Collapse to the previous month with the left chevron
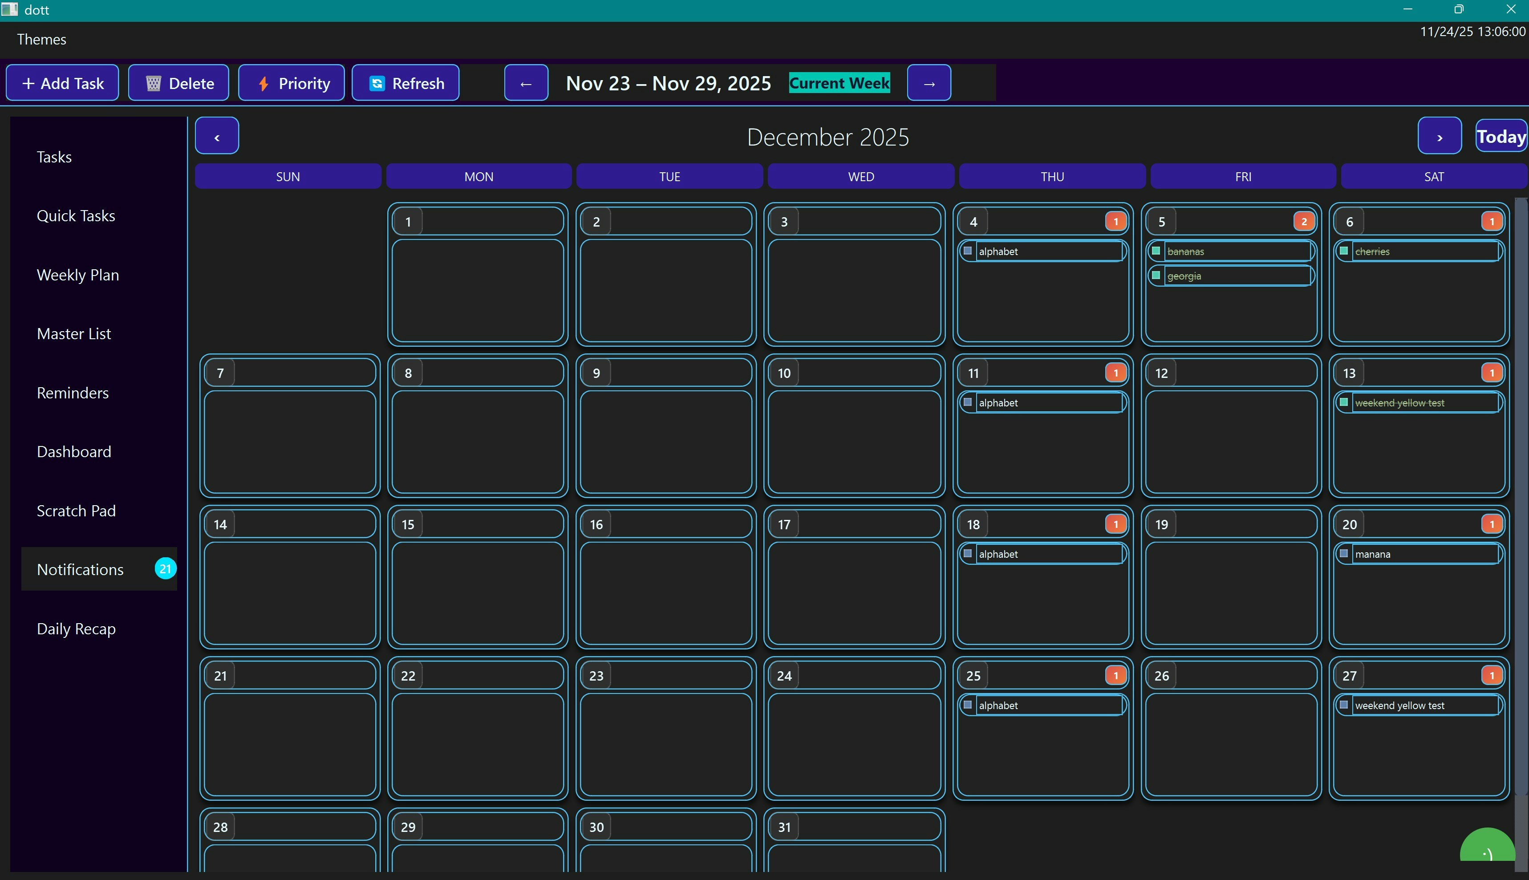The width and height of the screenshot is (1529, 880). [x=216, y=135]
